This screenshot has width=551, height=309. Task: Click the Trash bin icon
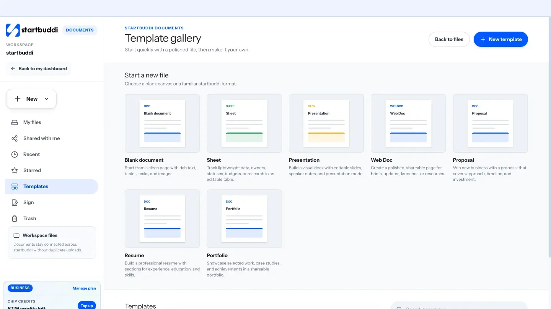[x=15, y=219]
